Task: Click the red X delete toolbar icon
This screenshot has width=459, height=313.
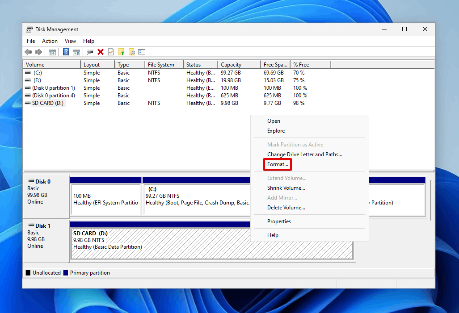Action: (100, 52)
